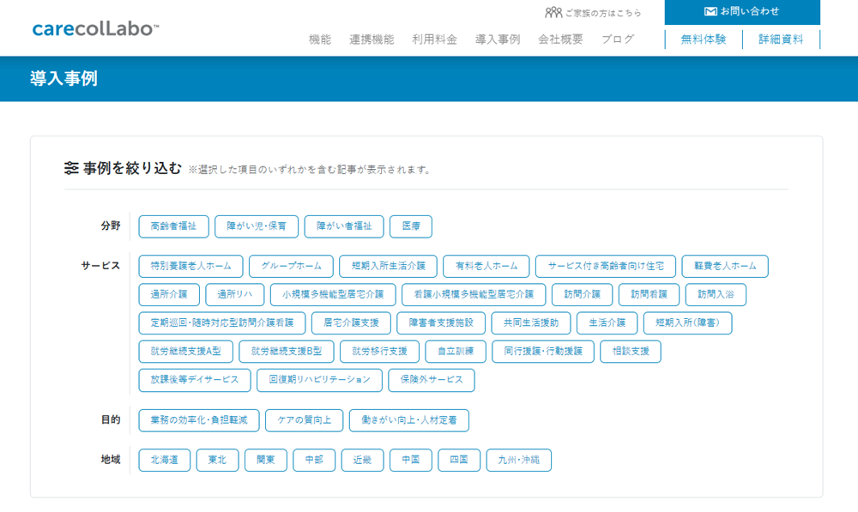
Task: Toggle the 医療 filter
Action: click(411, 226)
